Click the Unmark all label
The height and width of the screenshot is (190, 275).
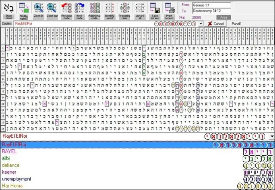pos(140,17)
